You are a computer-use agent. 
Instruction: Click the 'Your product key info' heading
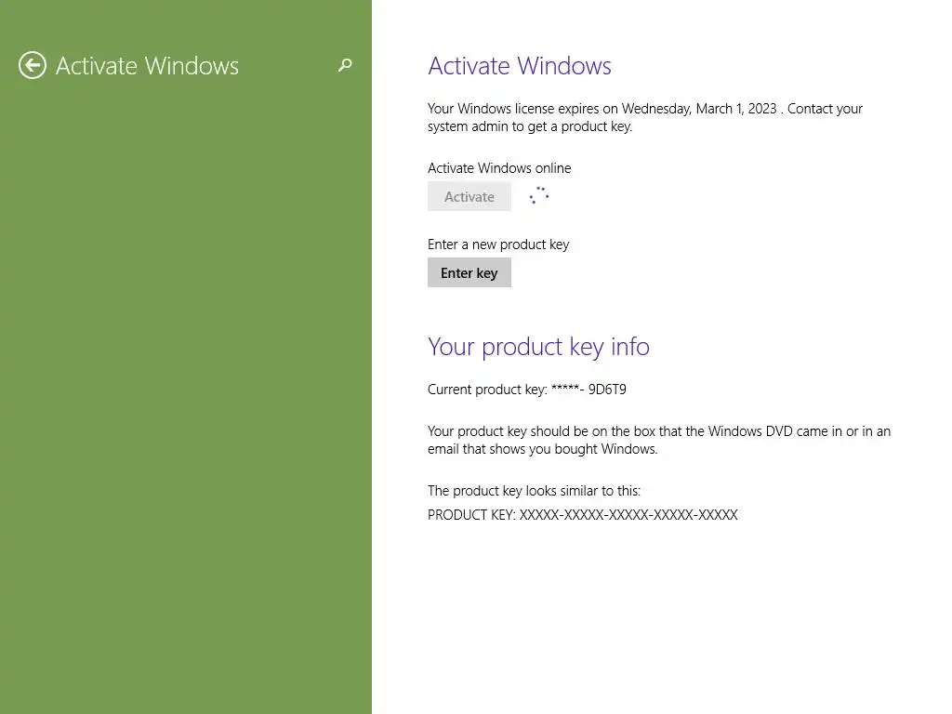pyautogui.click(x=538, y=347)
